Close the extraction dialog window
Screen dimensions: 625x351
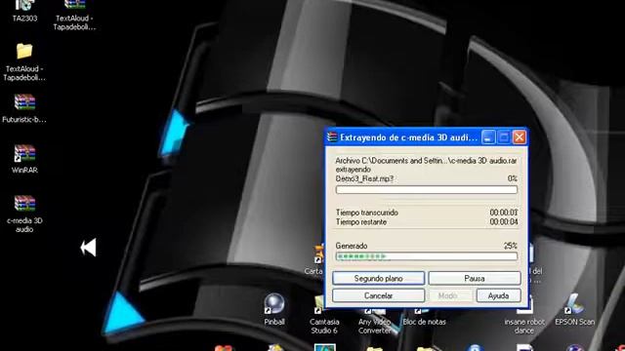(x=520, y=137)
